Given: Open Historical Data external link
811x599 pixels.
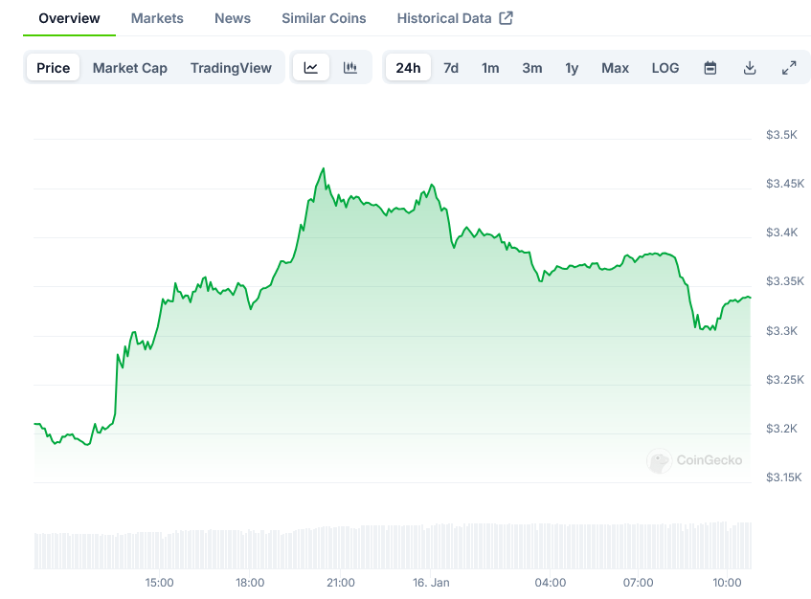Looking at the screenshot, I should click(x=455, y=18).
